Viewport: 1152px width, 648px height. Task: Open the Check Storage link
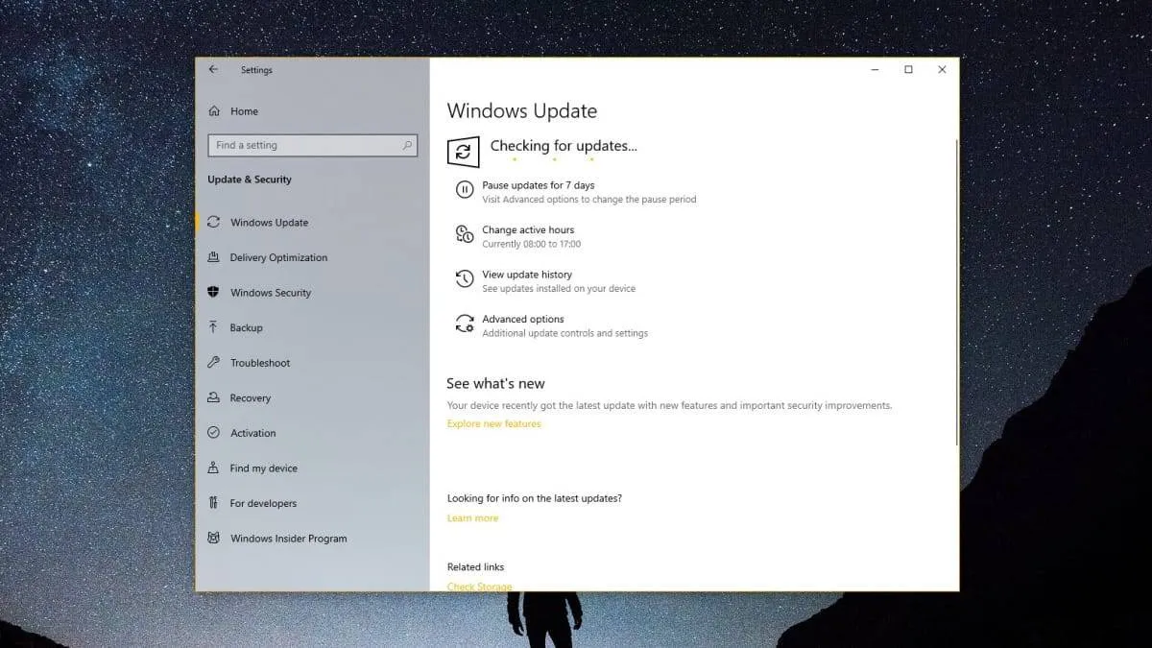pyautogui.click(x=480, y=587)
